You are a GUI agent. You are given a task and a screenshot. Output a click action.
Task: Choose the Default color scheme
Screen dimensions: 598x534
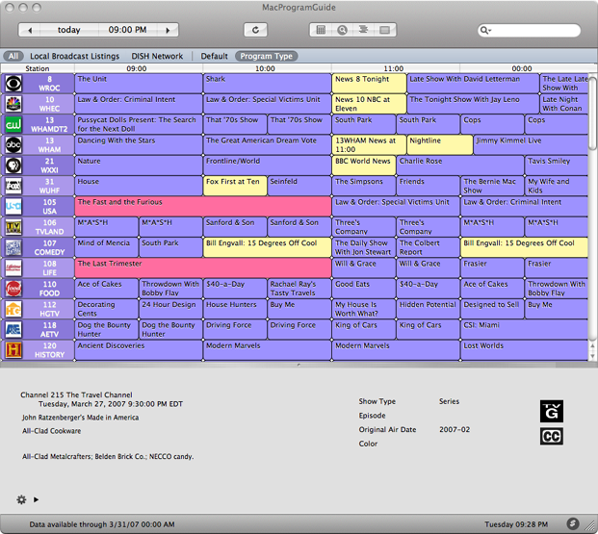pos(215,56)
